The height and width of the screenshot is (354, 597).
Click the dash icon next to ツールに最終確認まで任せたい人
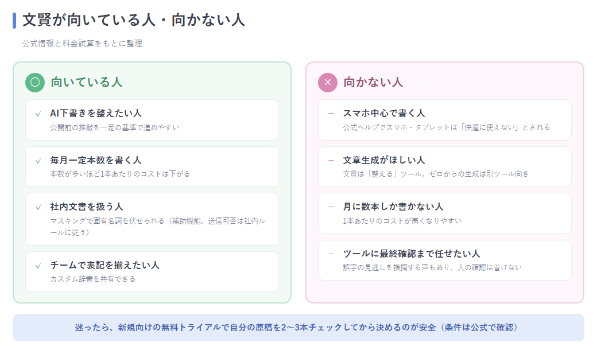pyautogui.click(x=331, y=254)
